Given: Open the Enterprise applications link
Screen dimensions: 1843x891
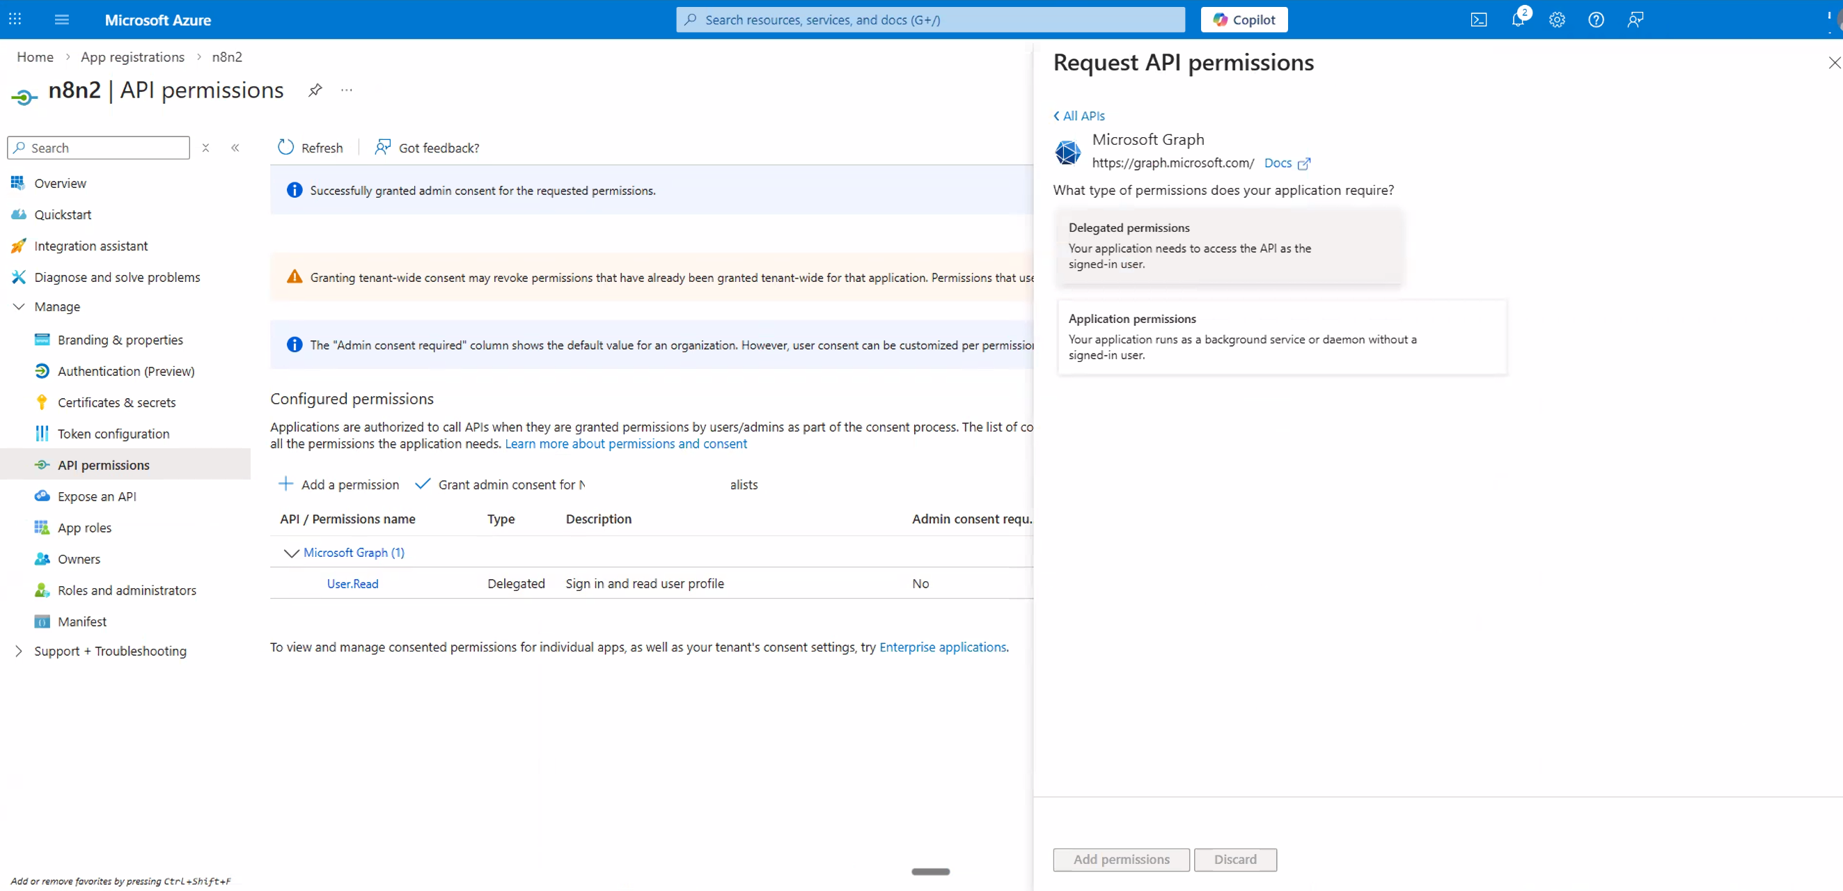Looking at the screenshot, I should pyautogui.click(x=943, y=647).
